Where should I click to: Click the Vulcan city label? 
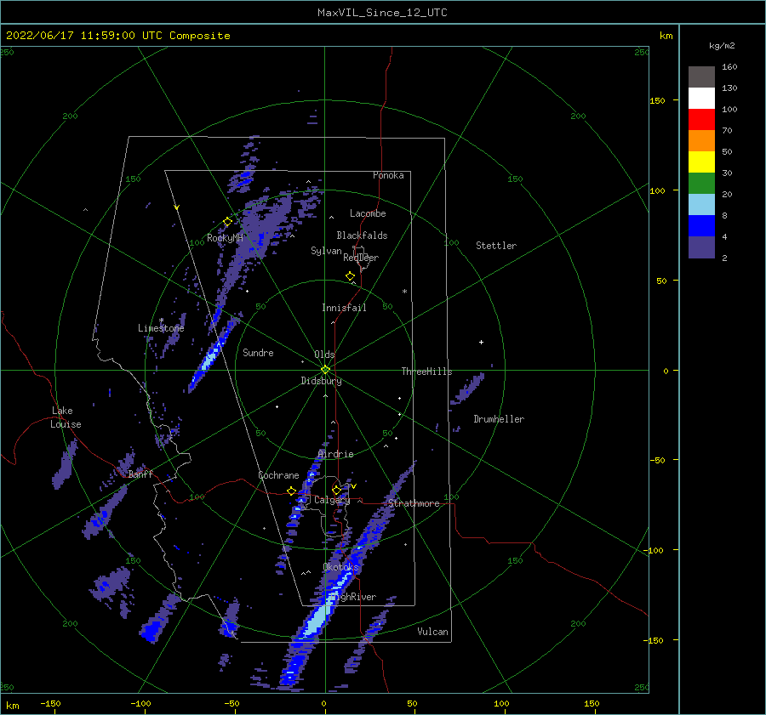click(x=433, y=632)
